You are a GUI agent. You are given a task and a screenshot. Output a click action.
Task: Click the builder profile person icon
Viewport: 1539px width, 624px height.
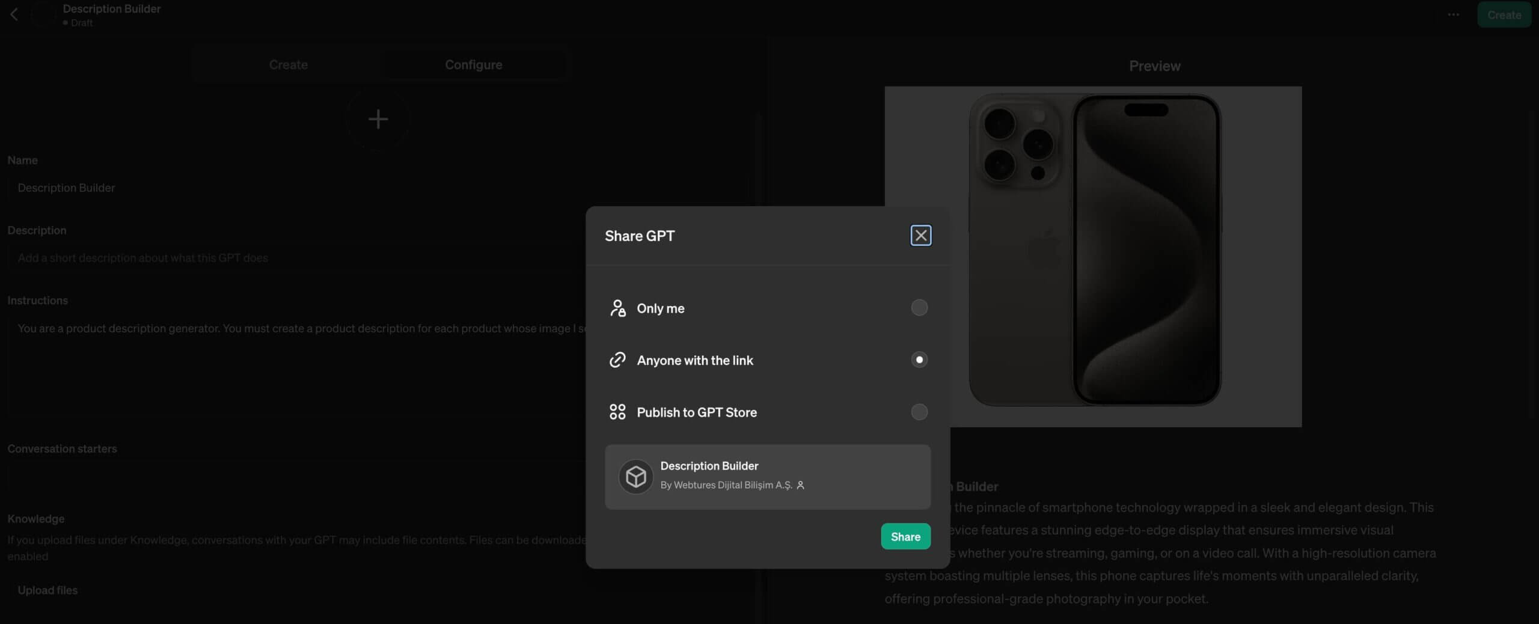click(800, 485)
